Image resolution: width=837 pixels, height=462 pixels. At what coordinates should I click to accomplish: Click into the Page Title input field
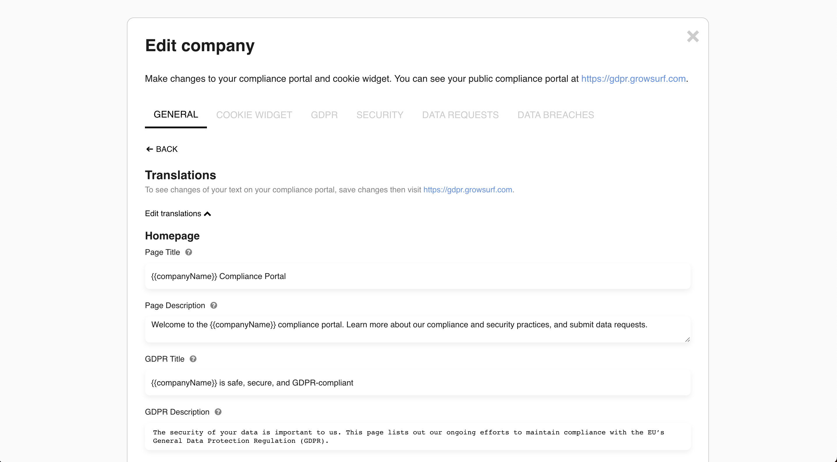418,276
